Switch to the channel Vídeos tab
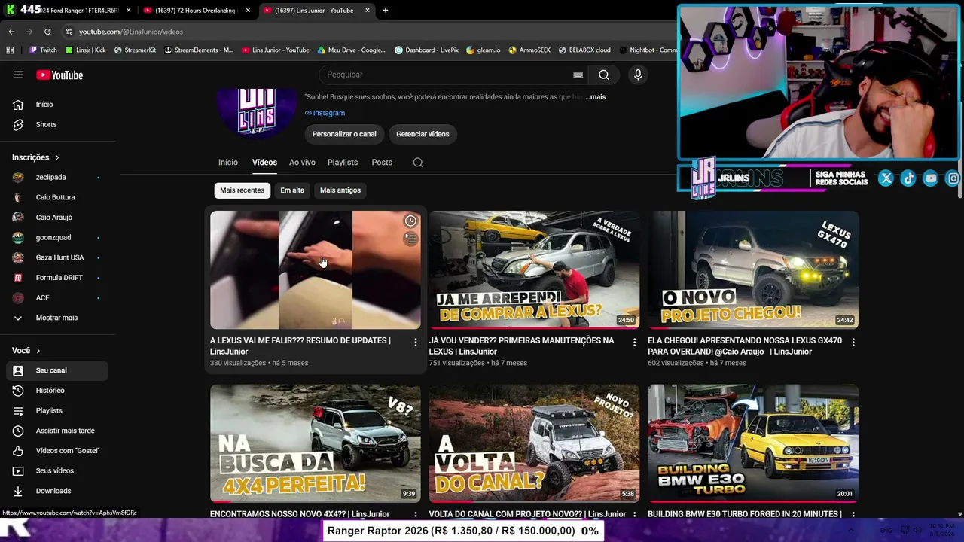 coord(264,163)
